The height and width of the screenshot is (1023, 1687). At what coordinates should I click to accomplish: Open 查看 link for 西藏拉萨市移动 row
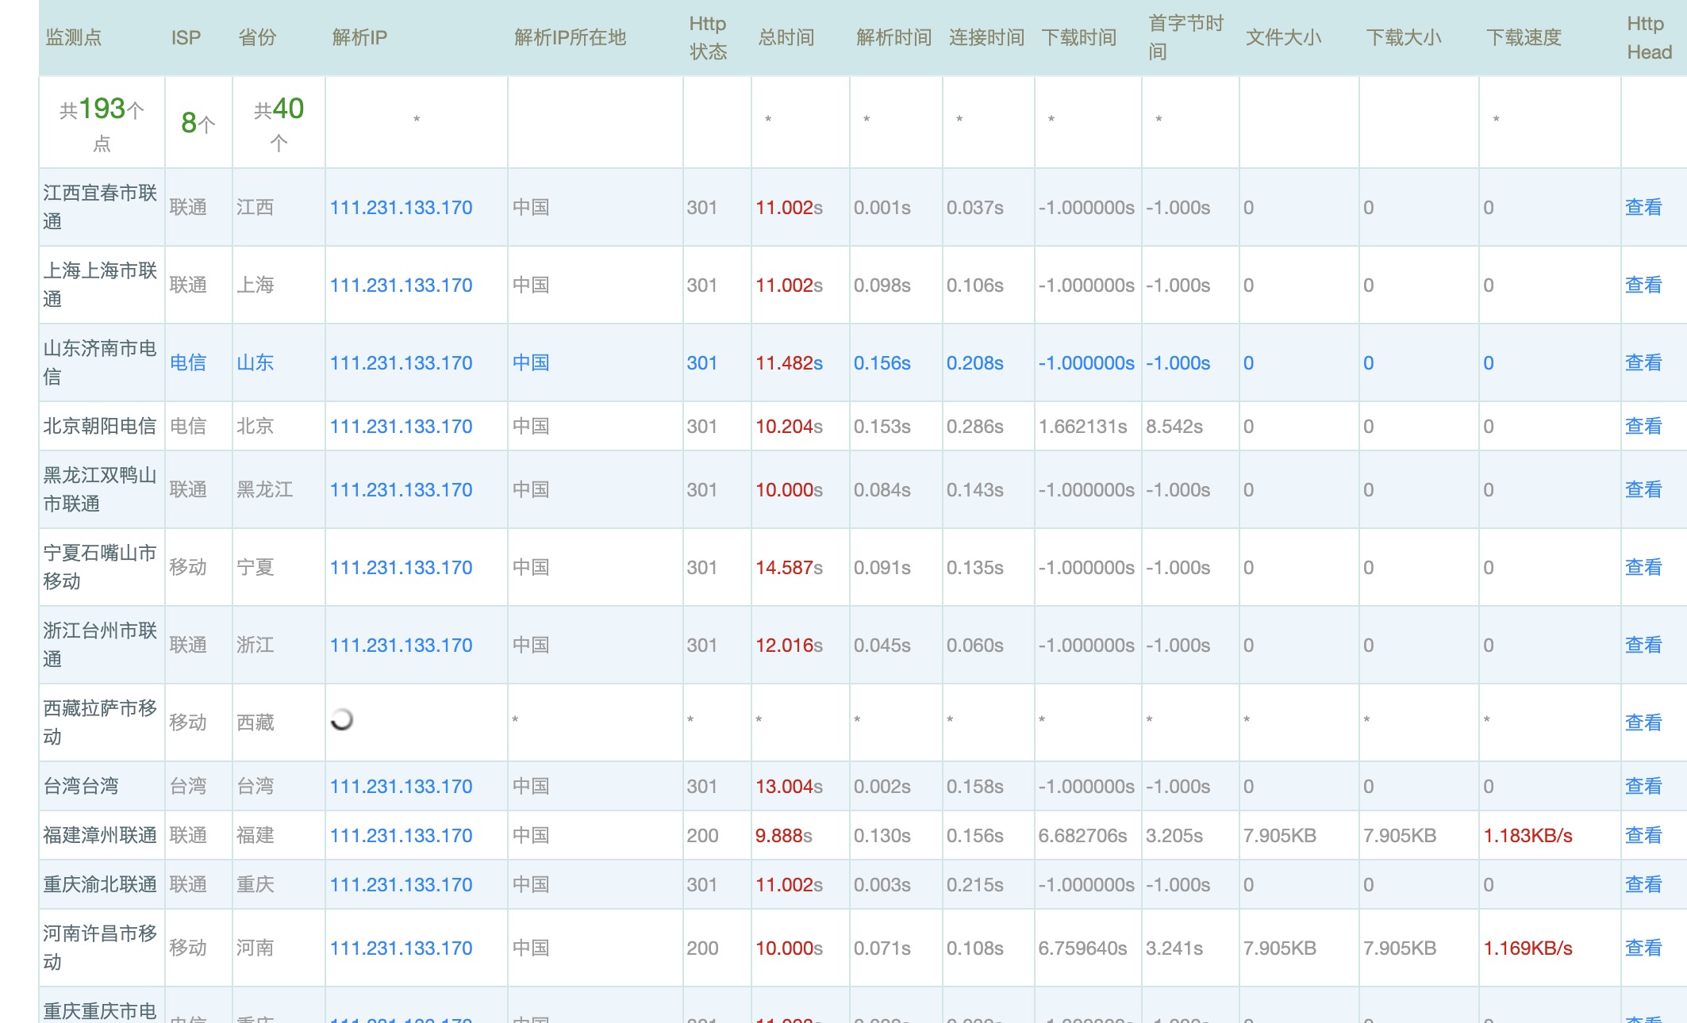1643,722
